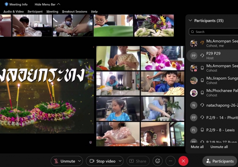
Task: Select Ms.Jiraporn Sungs Cohost entry
Action: (x=212, y=80)
